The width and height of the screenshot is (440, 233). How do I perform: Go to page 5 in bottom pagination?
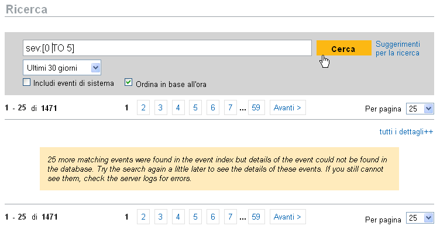(x=195, y=217)
